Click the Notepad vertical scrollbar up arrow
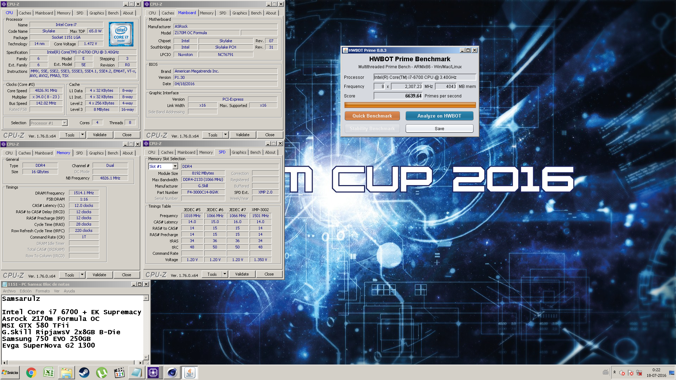The image size is (676, 380). pyautogui.click(x=146, y=298)
